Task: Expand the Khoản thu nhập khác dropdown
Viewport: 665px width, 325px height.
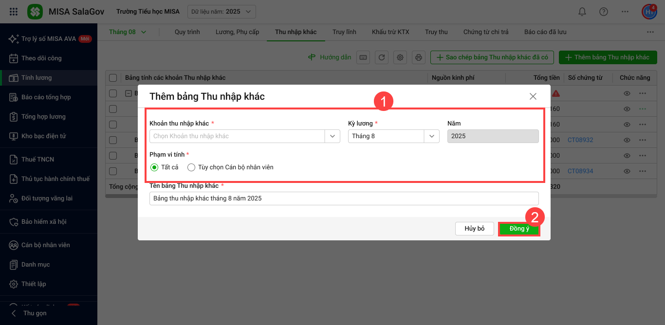Action: pos(332,136)
